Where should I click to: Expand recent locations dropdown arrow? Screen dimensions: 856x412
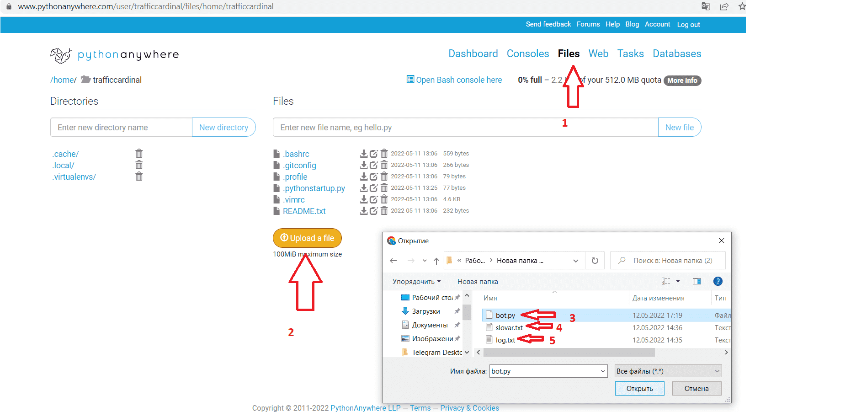[425, 261]
